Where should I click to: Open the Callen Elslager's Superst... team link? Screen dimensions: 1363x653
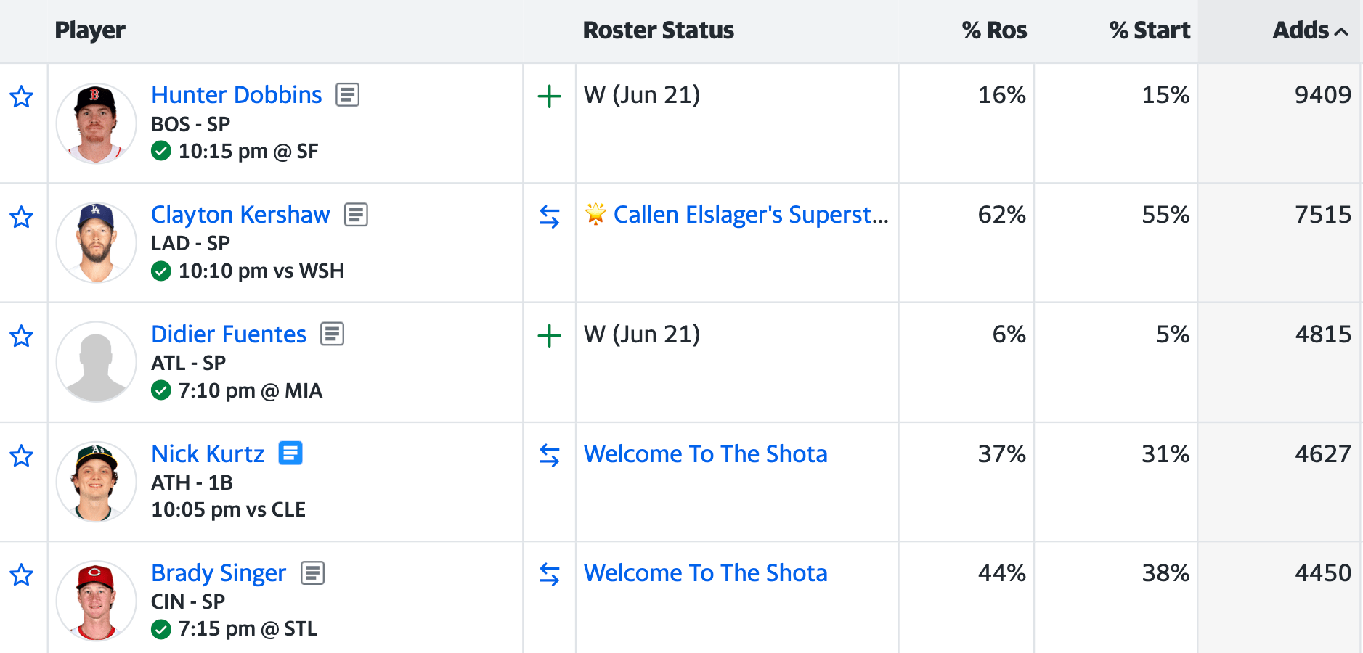(750, 215)
